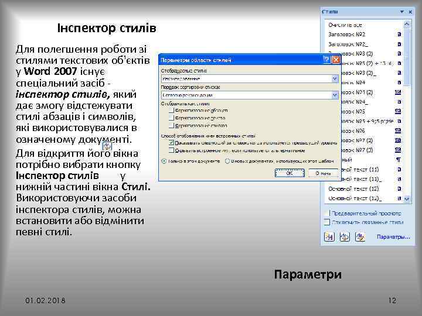The image size is (422, 316).
Task: Click the linked style icon beside №6 row
Action: pyautogui.click(x=398, y=130)
